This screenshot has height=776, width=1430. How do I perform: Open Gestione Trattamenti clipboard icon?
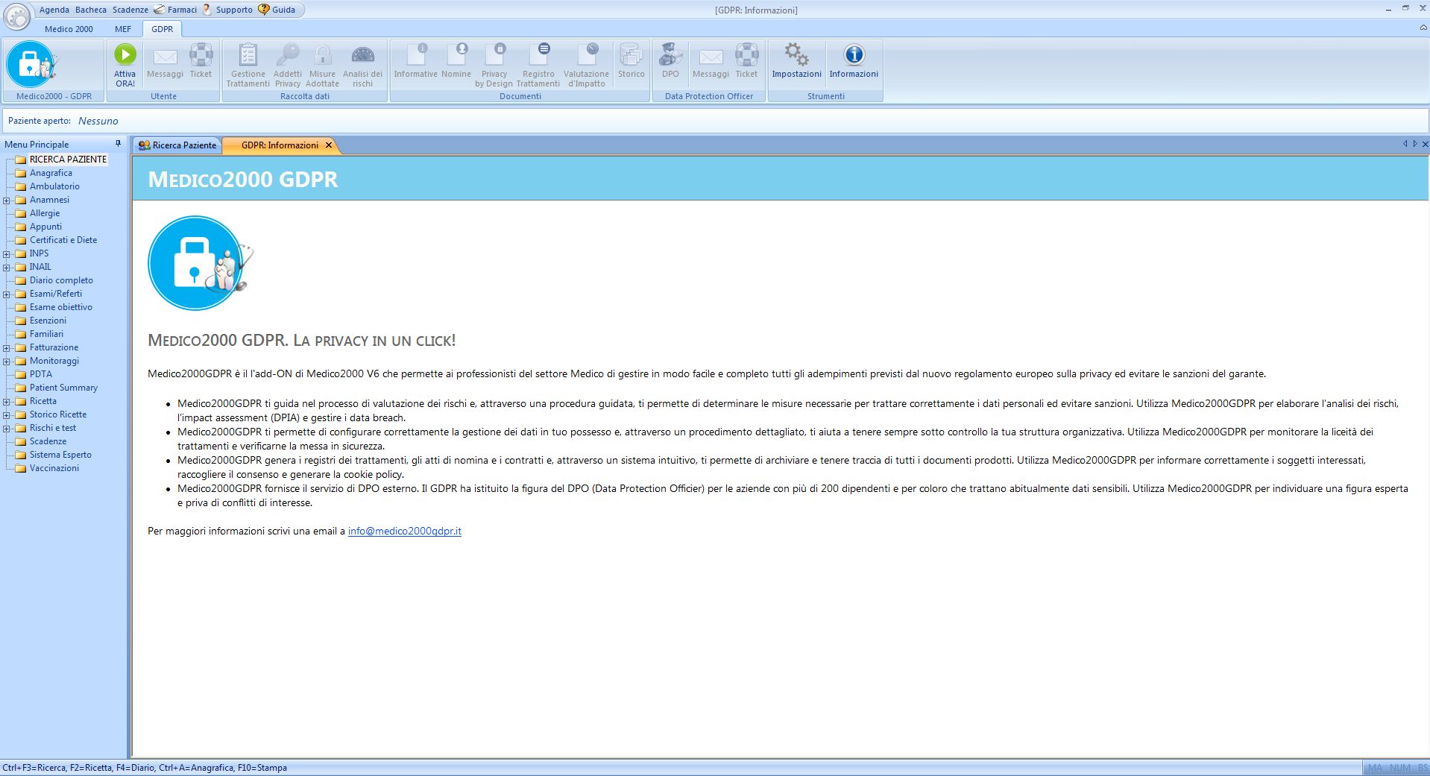[248, 54]
